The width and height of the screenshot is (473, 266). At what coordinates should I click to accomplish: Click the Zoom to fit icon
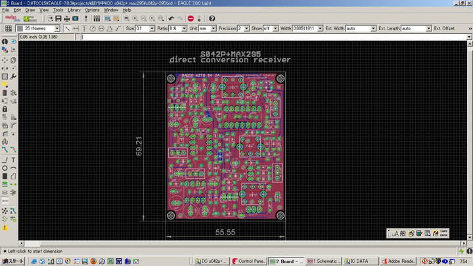127,18
